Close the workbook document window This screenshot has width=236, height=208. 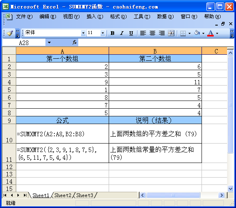tap(231, 24)
